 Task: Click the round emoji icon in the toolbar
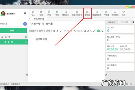(68, 31)
